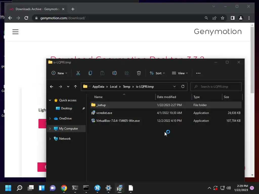Expand the OneDrive tree node
This screenshot has height=194, width=259.
click(50, 118)
